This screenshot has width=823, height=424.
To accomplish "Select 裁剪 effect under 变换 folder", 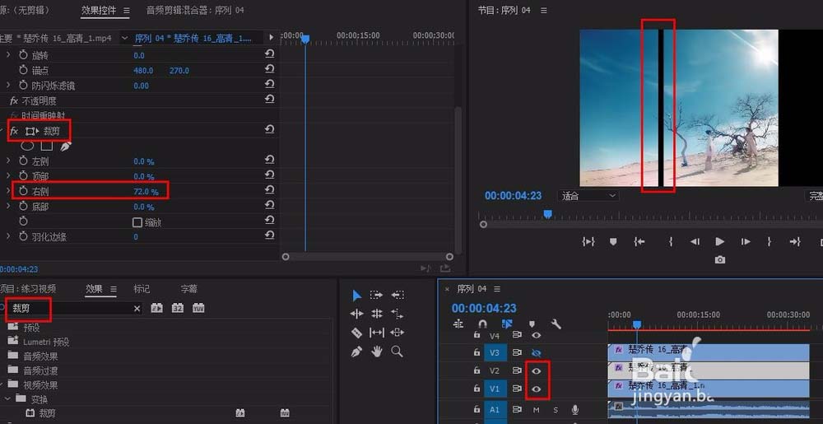I will pos(47,413).
